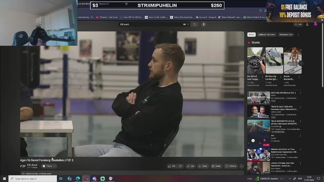Open OMXH25-indeksi taskbar widget

click(270, 179)
